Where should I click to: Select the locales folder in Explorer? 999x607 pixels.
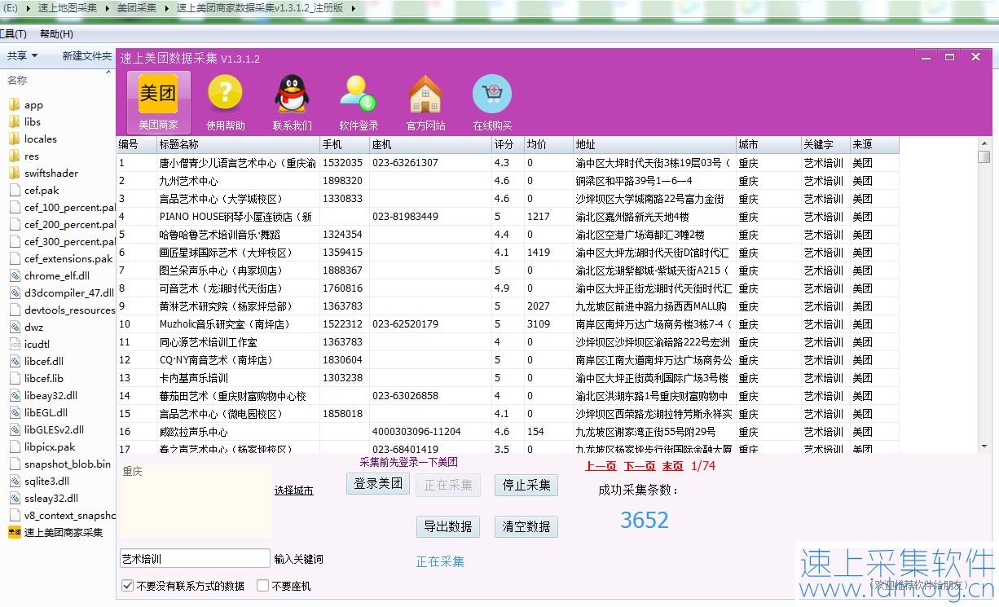click(x=14, y=139)
